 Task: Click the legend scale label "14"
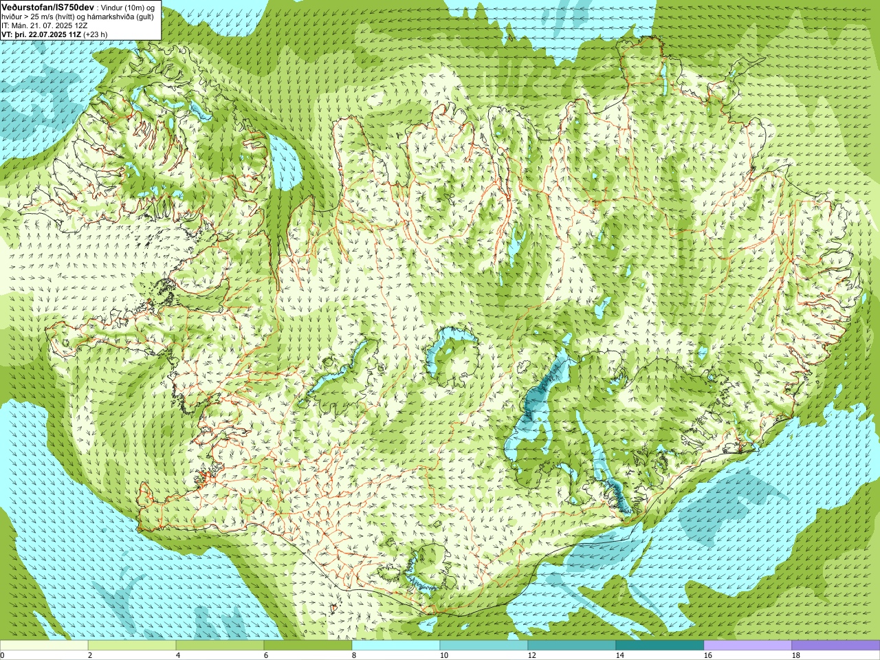click(x=619, y=655)
